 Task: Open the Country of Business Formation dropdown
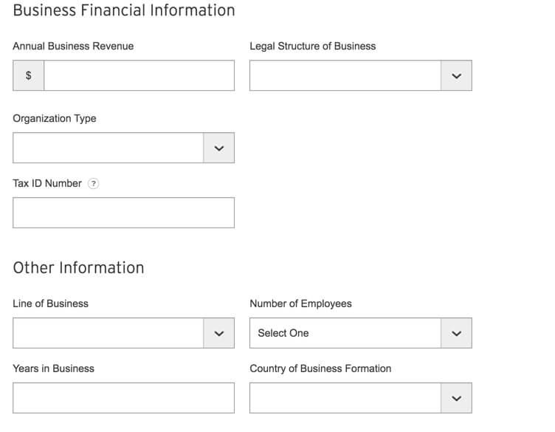click(360, 398)
